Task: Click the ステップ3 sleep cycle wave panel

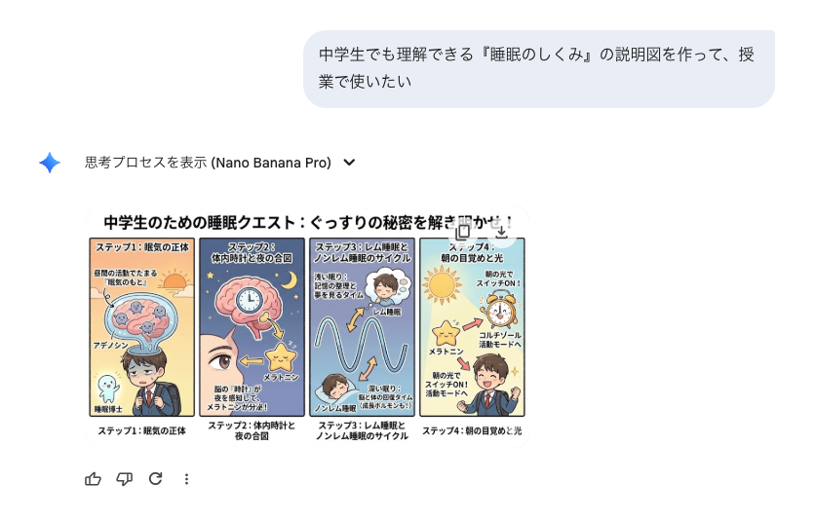Action: click(363, 327)
